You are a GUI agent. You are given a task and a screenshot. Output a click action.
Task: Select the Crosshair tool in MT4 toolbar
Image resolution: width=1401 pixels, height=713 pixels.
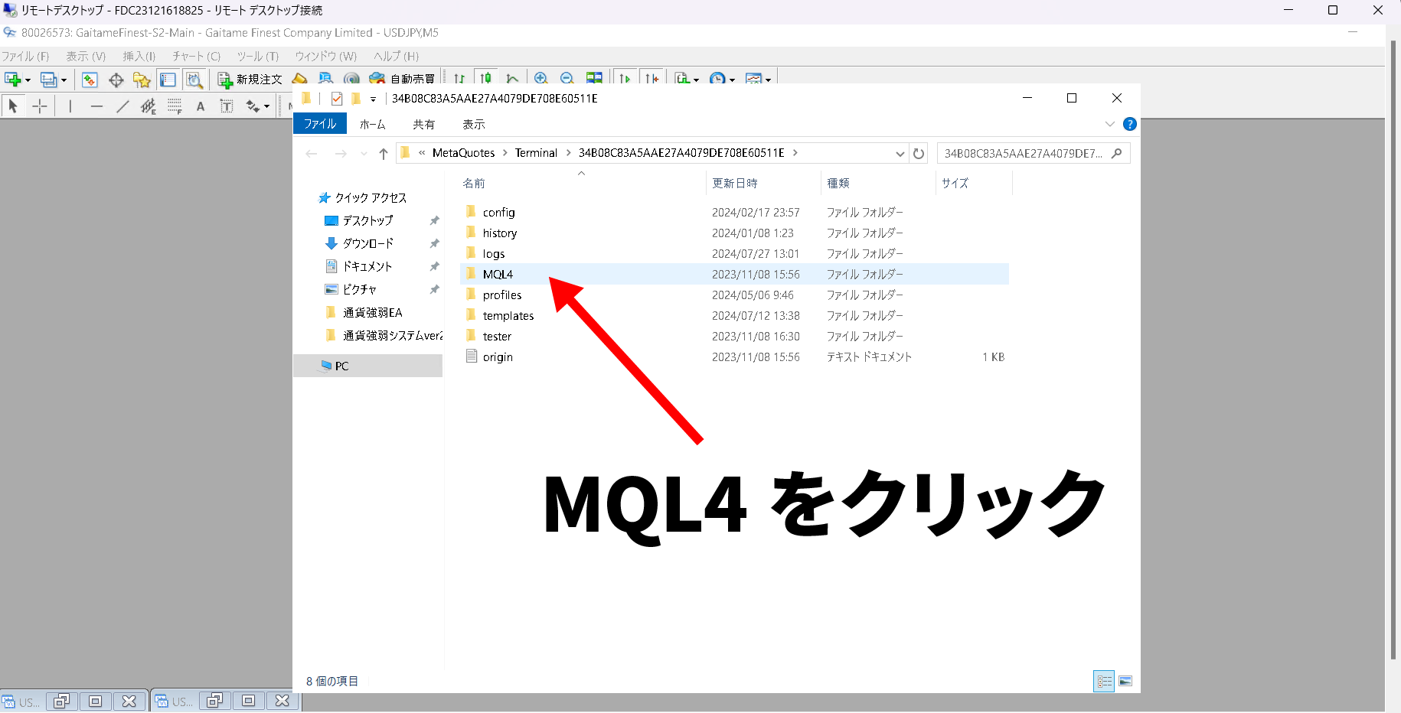pos(40,106)
